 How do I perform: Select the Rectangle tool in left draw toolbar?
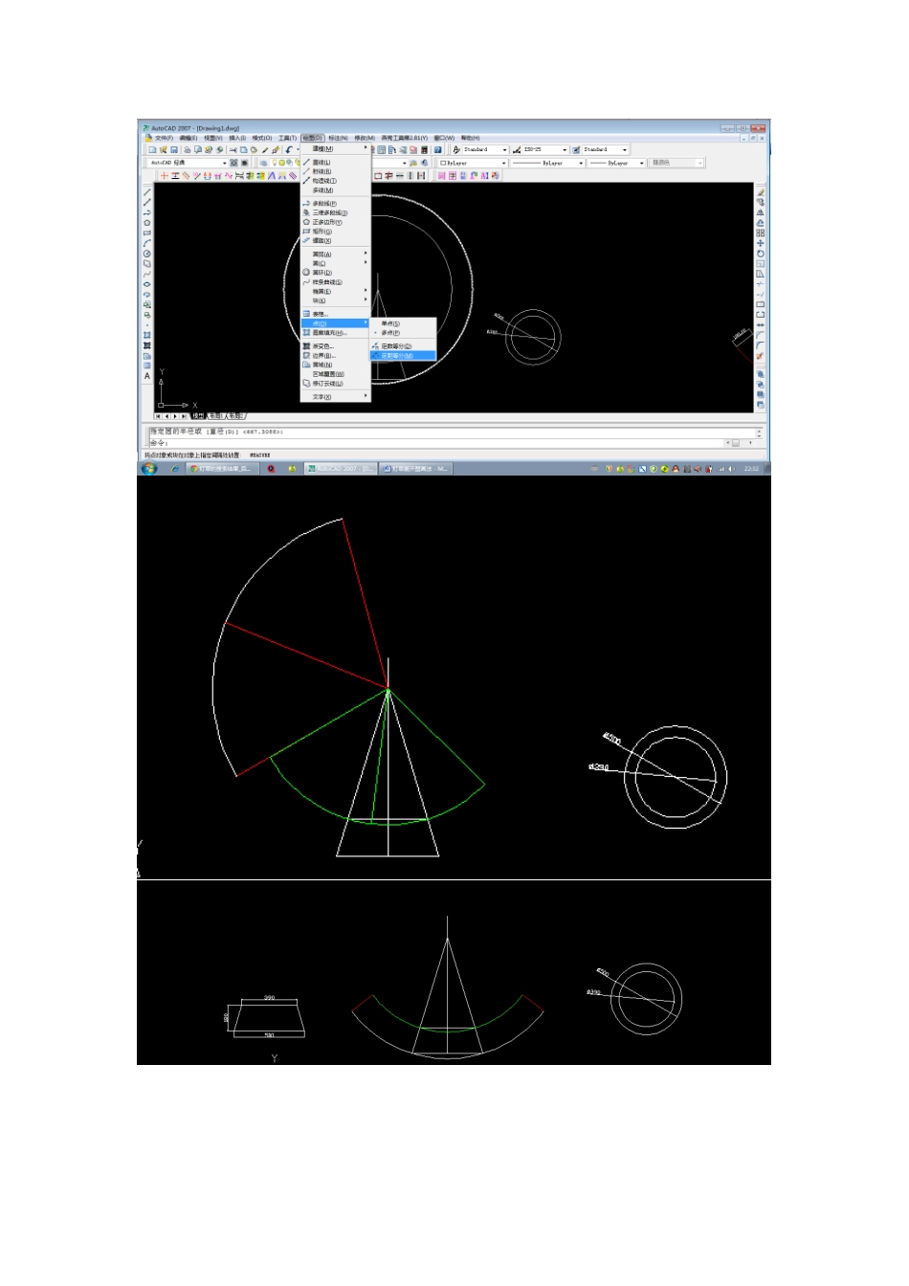tap(147, 233)
